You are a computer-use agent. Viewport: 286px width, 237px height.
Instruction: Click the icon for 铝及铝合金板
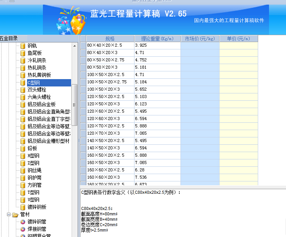23,104
